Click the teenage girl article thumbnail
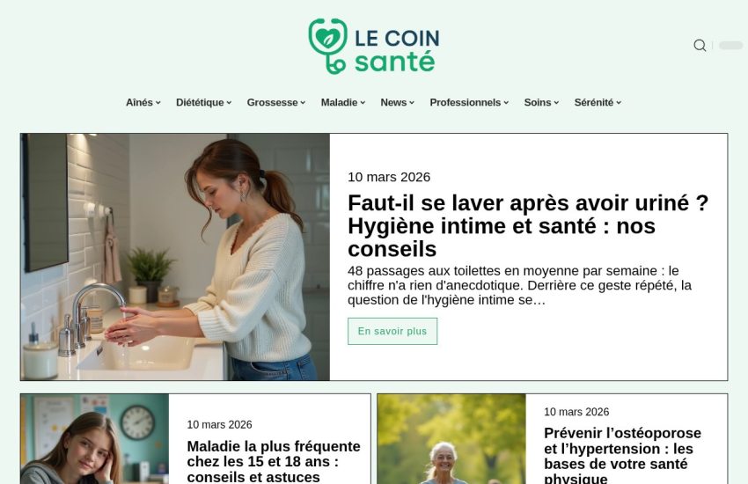This screenshot has width=748, height=484. point(94,439)
